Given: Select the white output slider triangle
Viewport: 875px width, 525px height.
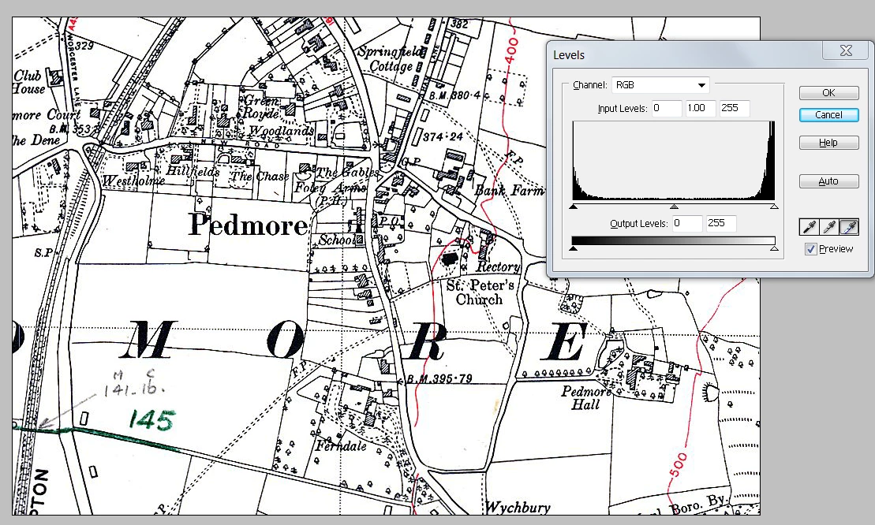Looking at the screenshot, I should tap(774, 248).
